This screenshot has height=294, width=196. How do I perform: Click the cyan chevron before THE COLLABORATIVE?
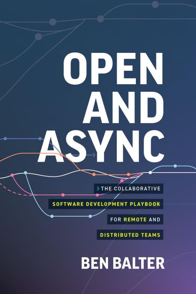click(98, 188)
